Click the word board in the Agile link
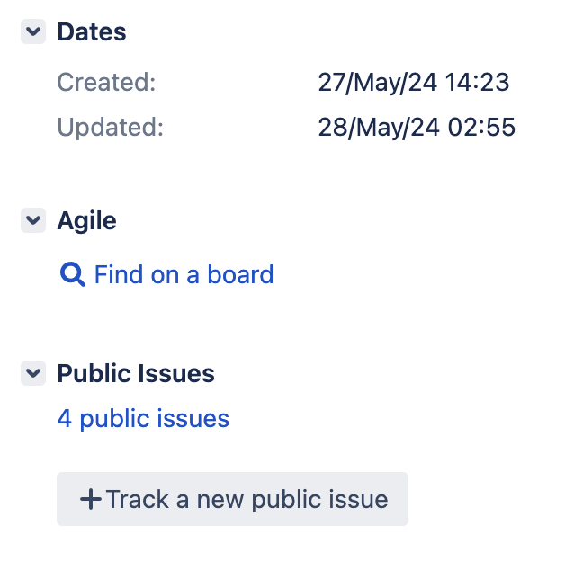Screen dimensions: 565x570 coord(239,274)
